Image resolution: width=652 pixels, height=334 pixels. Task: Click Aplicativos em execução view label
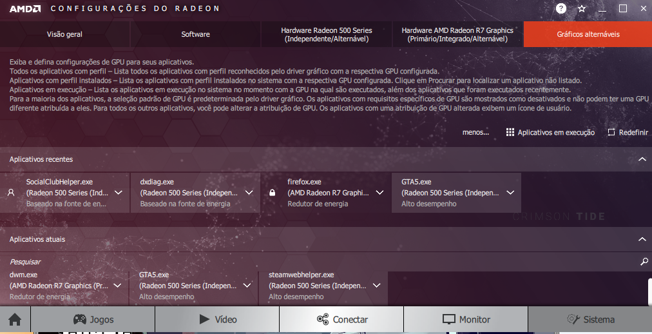[556, 132]
